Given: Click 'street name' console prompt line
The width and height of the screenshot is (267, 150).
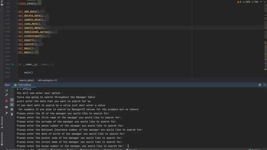Looking at the screenshot, I should click(x=70, y=142).
